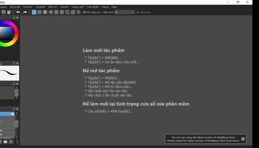Click the brush control panel scroll down arrow
259x148 pixels.
17,98
